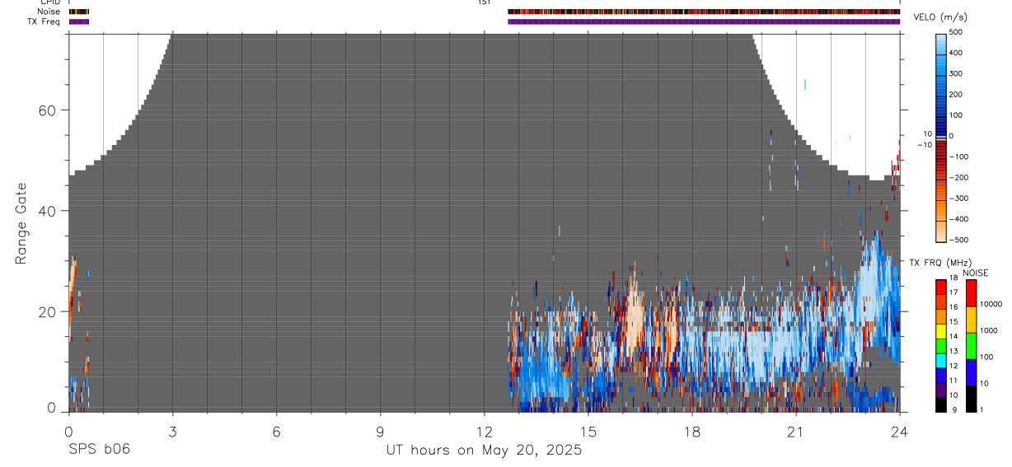This screenshot has height=467, width=1012.
Task: Click the multicolour Noise strip after 12 UT
Action: tap(704, 12)
